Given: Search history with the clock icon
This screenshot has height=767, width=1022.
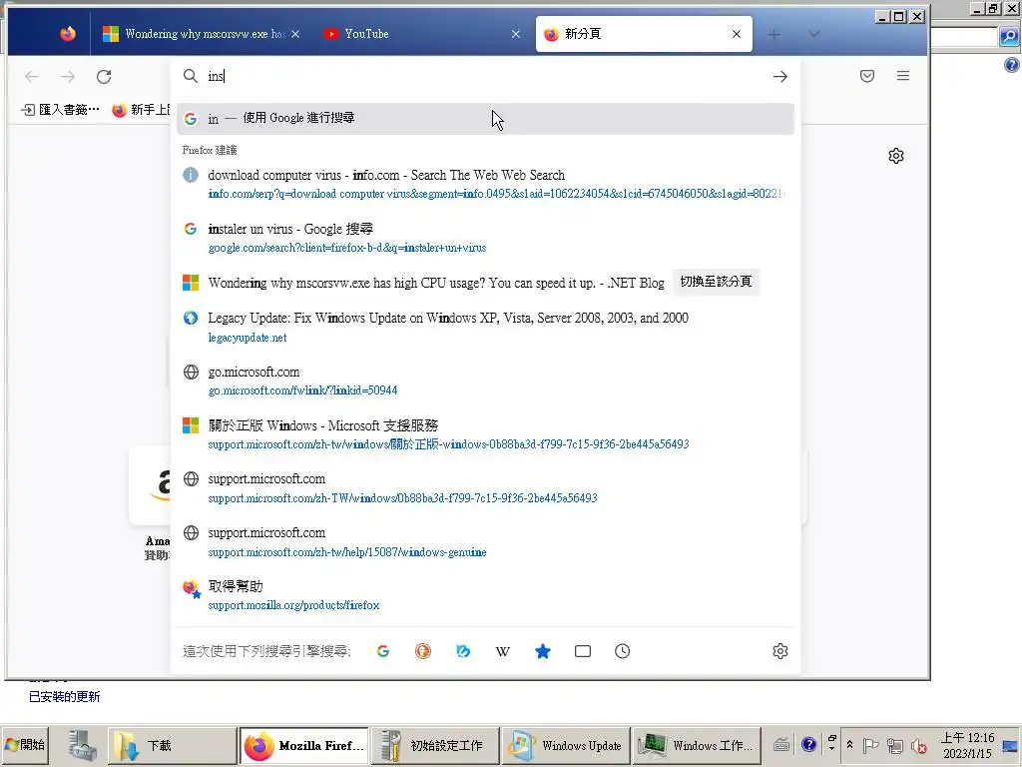Looking at the screenshot, I should [623, 651].
